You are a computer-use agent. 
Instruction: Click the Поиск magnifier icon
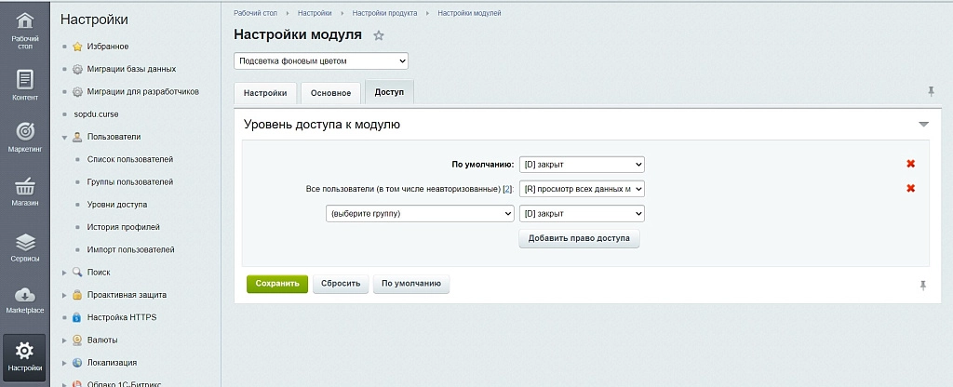point(77,273)
